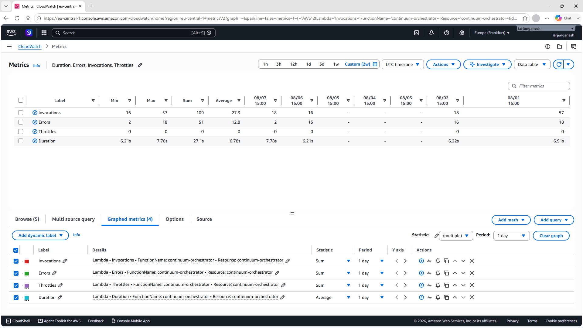
Task: Change the red Invocations color swatch
Action: (27, 261)
